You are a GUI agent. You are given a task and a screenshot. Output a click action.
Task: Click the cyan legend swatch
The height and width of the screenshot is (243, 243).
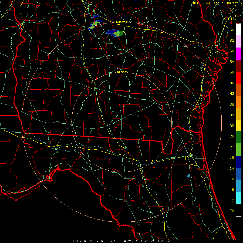(x=238, y=198)
